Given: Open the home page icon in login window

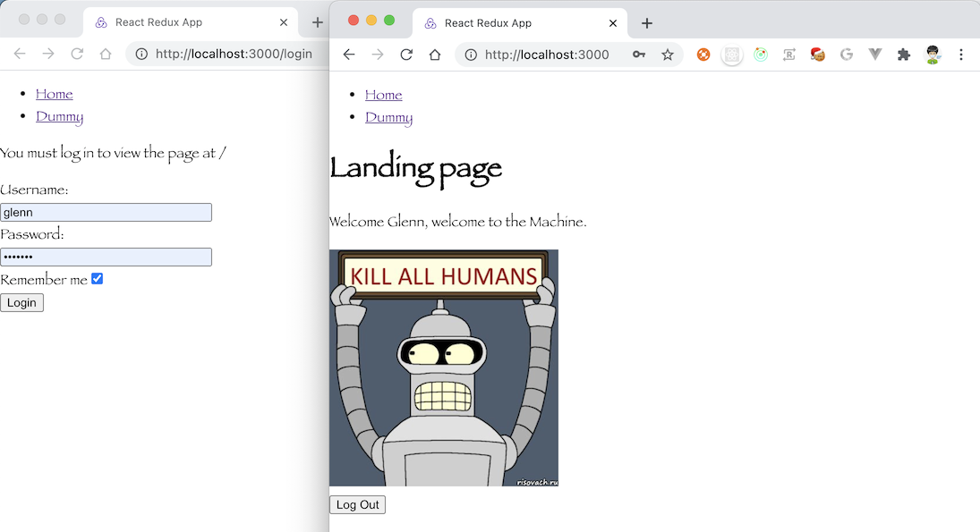Looking at the screenshot, I should click(x=106, y=54).
